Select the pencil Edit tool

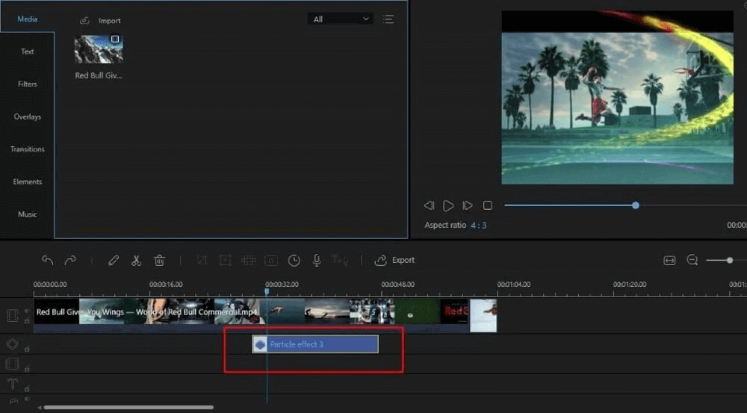point(114,260)
